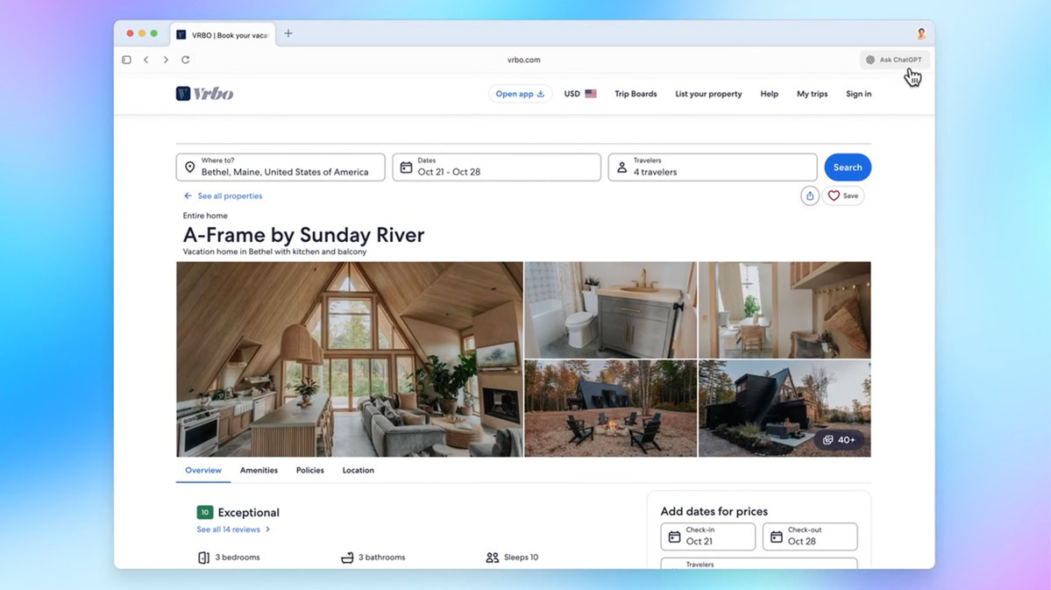Expand the Travelers selector showing 4 travelers
1051x590 pixels.
pos(712,167)
